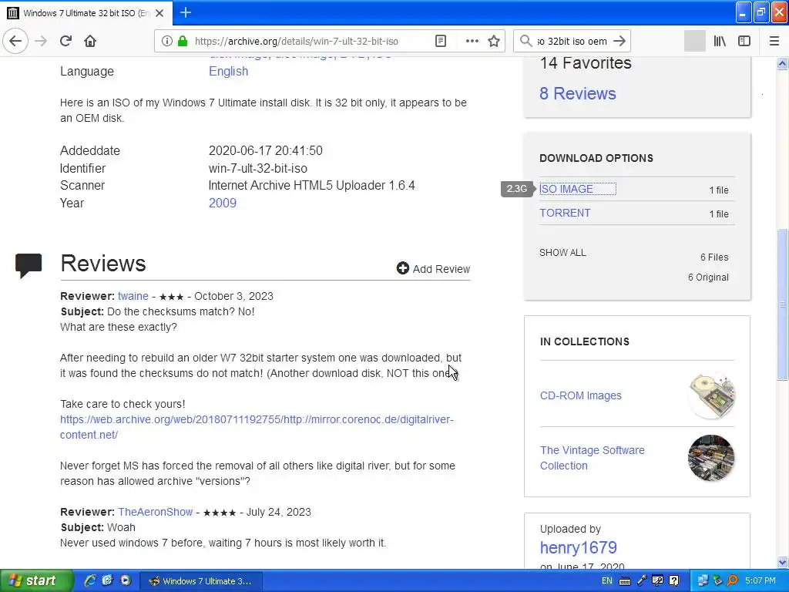Click SHOW ALL download files
This screenshot has width=789, height=592.
click(562, 253)
